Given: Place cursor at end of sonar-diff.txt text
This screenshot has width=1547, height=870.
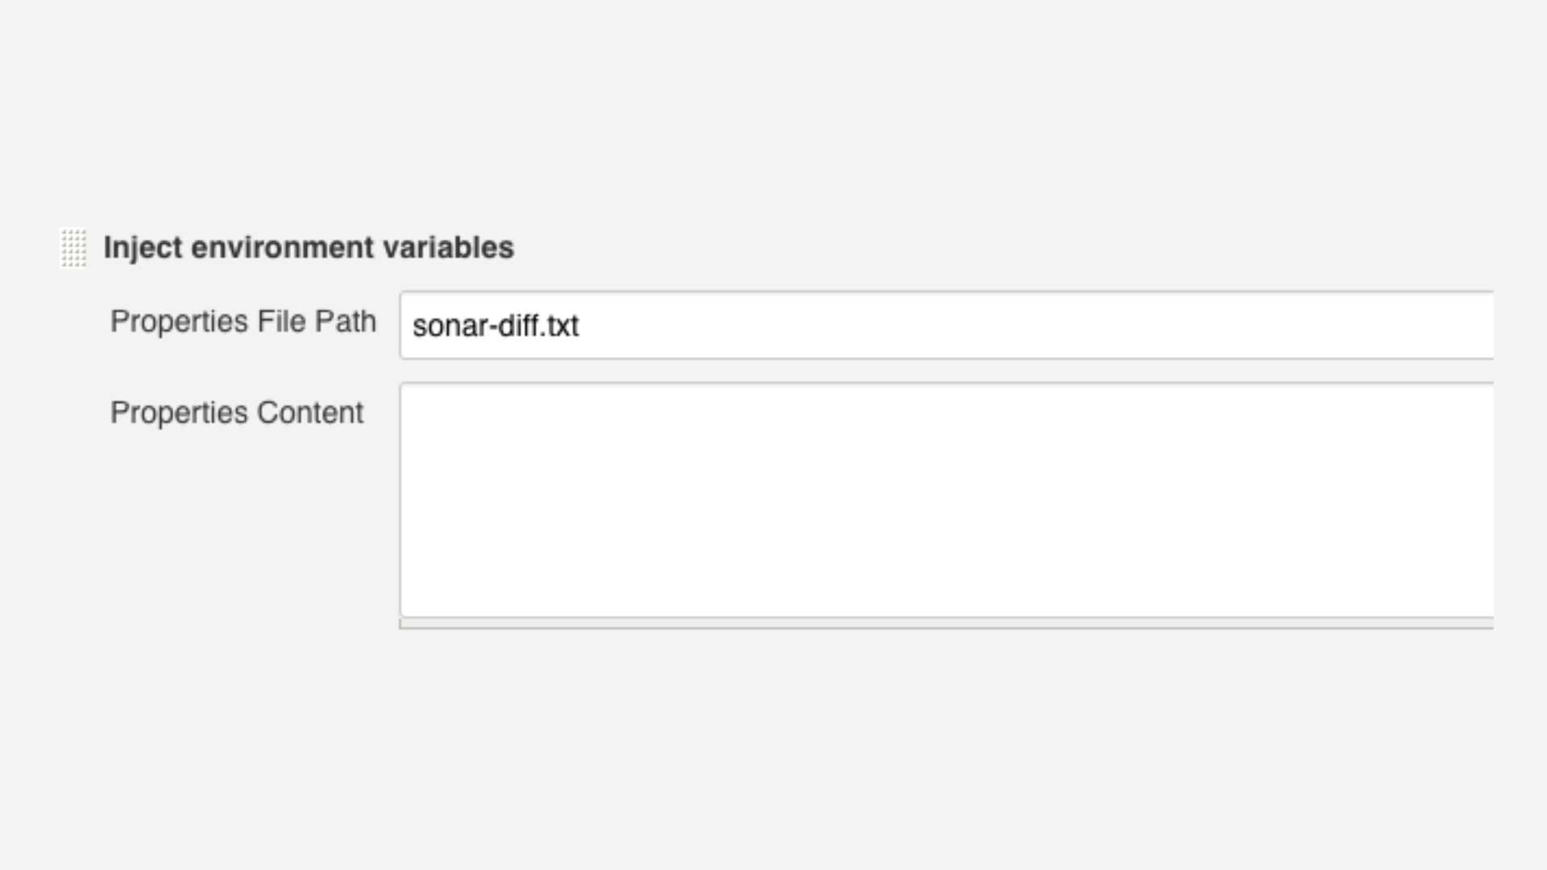Looking at the screenshot, I should [x=580, y=326].
